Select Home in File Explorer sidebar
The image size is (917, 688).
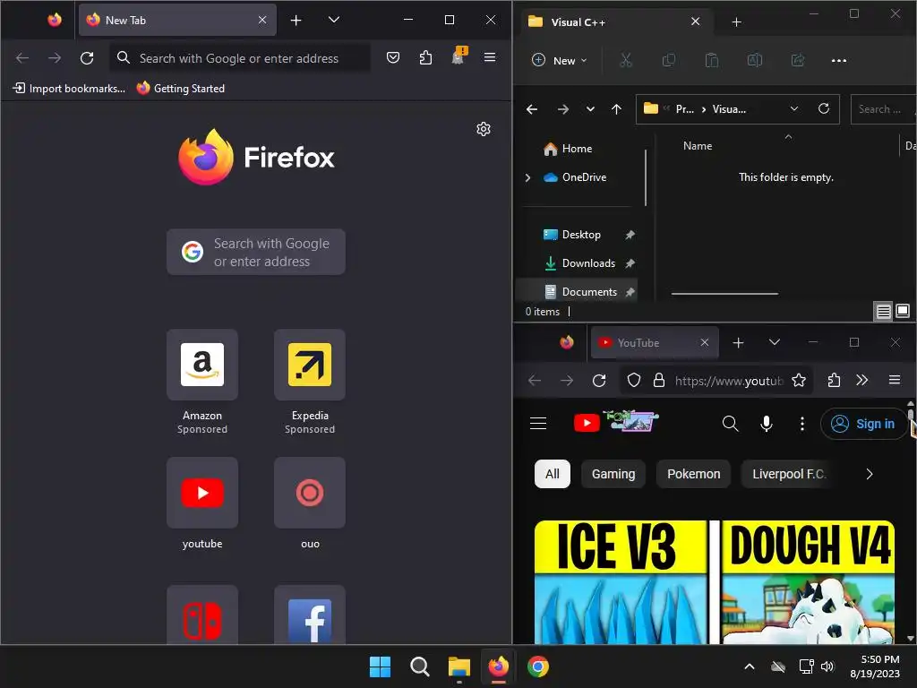pos(576,149)
